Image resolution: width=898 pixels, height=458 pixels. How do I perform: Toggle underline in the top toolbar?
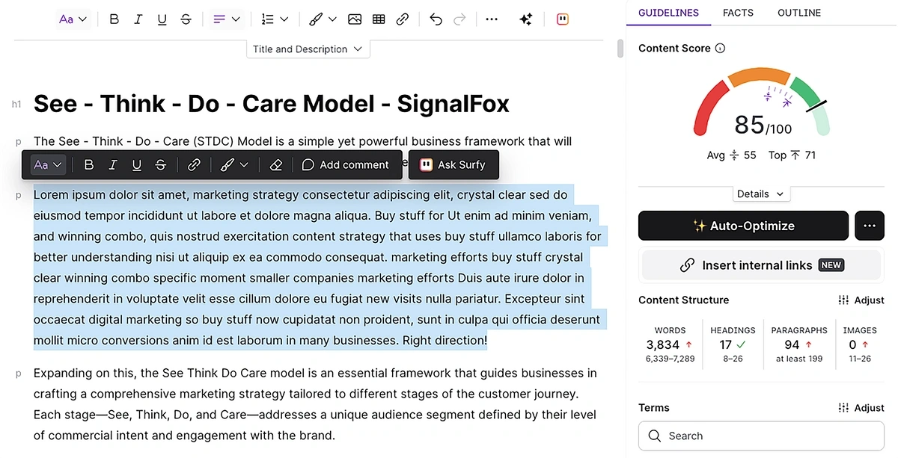click(x=162, y=19)
